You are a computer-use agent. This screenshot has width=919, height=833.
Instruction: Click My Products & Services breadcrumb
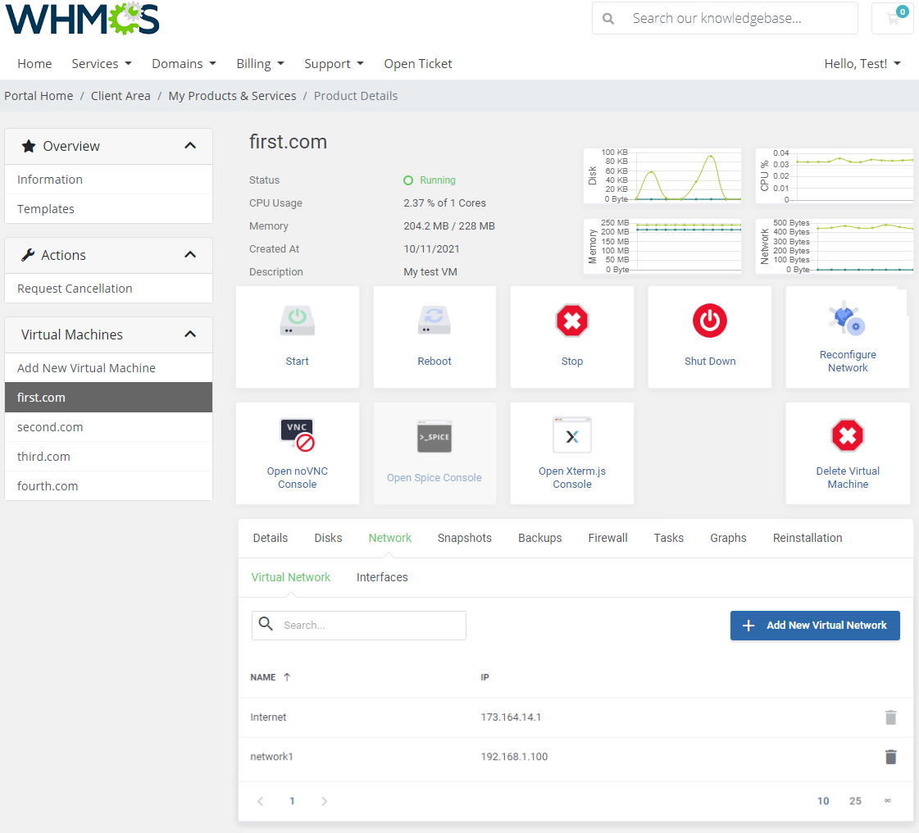(x=232, y=96)
